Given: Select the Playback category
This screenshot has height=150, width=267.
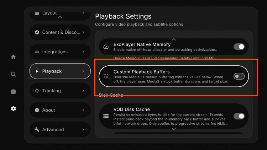Looking at the screenshot, I should (60, 71).
